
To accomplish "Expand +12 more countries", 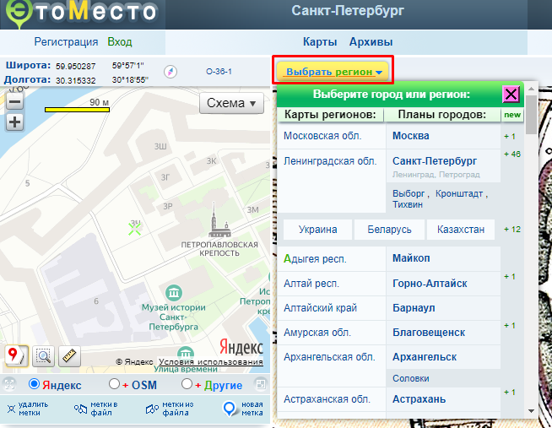I will pos(511,230).
